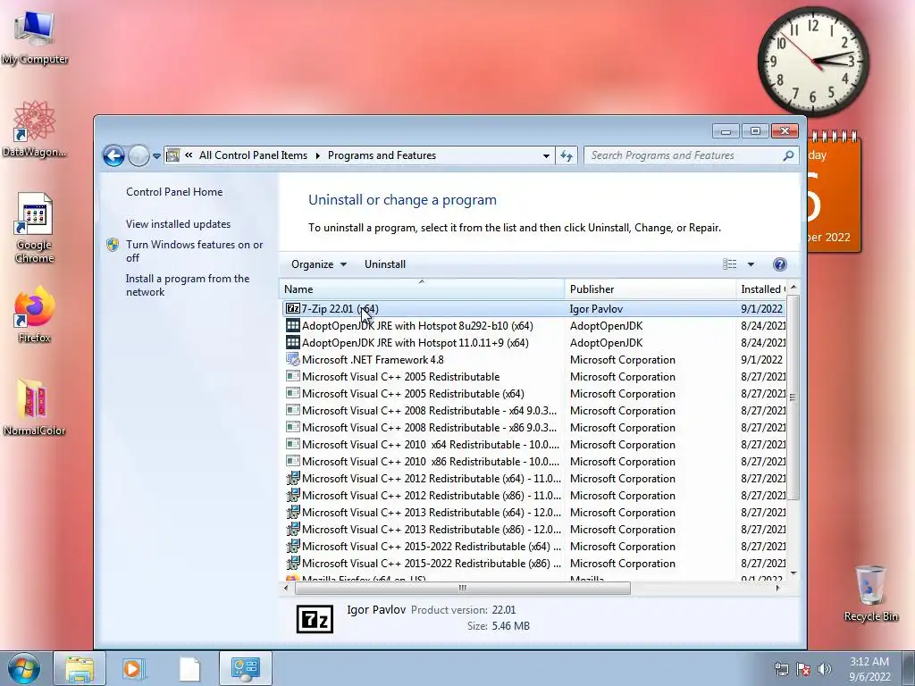Viewport: 915px width, 686px height.
Task: Click the Windows Start orb
Action: [x=23, y=668]
